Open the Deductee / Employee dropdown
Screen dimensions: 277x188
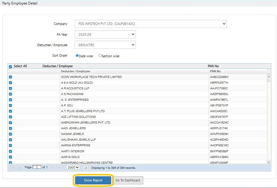point(105,45)
